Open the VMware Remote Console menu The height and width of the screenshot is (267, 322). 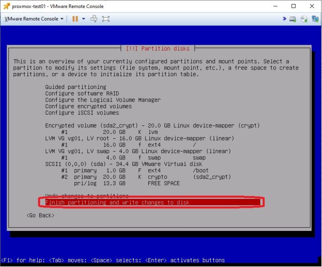tap(34, 19)
